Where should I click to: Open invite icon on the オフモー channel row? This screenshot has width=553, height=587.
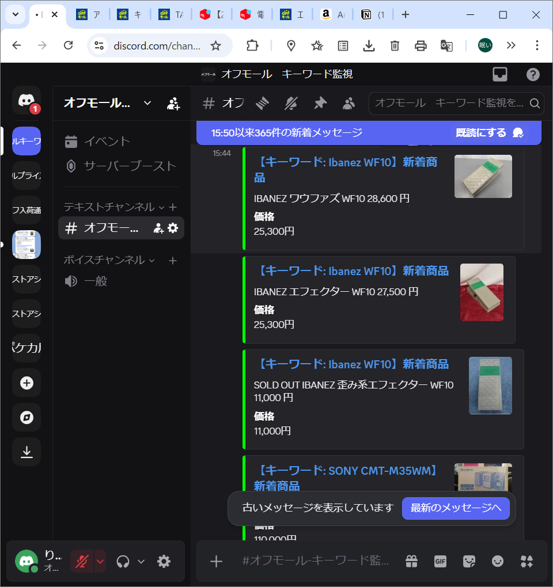158,228
